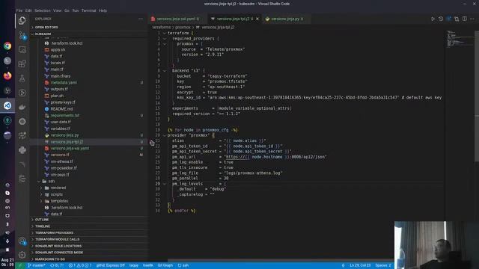The image size is (479, 269).
Task: Open the editor More Actions ellipsis
Action: pyautogui.click(x=472, y=19)
